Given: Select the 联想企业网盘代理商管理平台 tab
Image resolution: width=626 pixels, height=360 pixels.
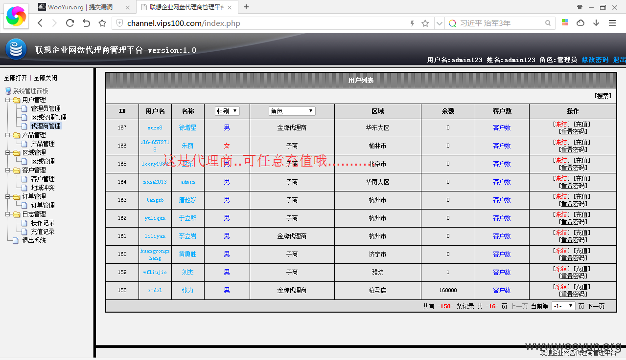Looking at the screenshot, I should pos(186,7).
